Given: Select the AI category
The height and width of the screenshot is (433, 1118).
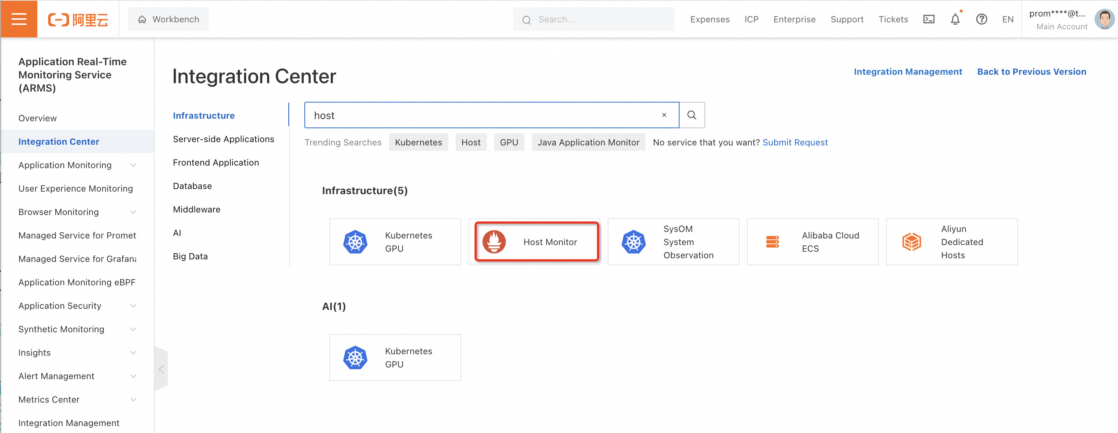Looking at the screenshot, I should [177, 233].
